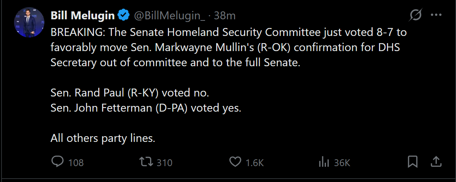Click the 108 replies count
The image size is (456, 182).
tap(76, 163)
